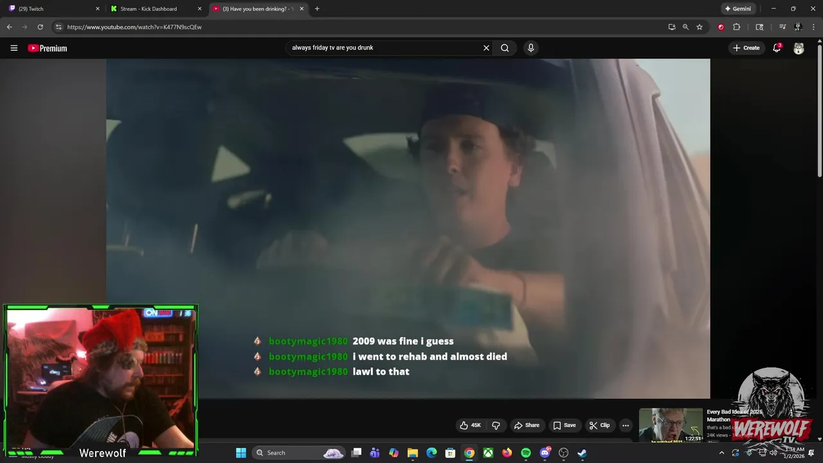Open Steam from taskbar
Screen dimensions: 823x463
[583, 453]
